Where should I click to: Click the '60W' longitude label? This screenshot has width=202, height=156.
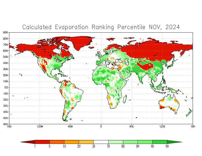[70, 126]
